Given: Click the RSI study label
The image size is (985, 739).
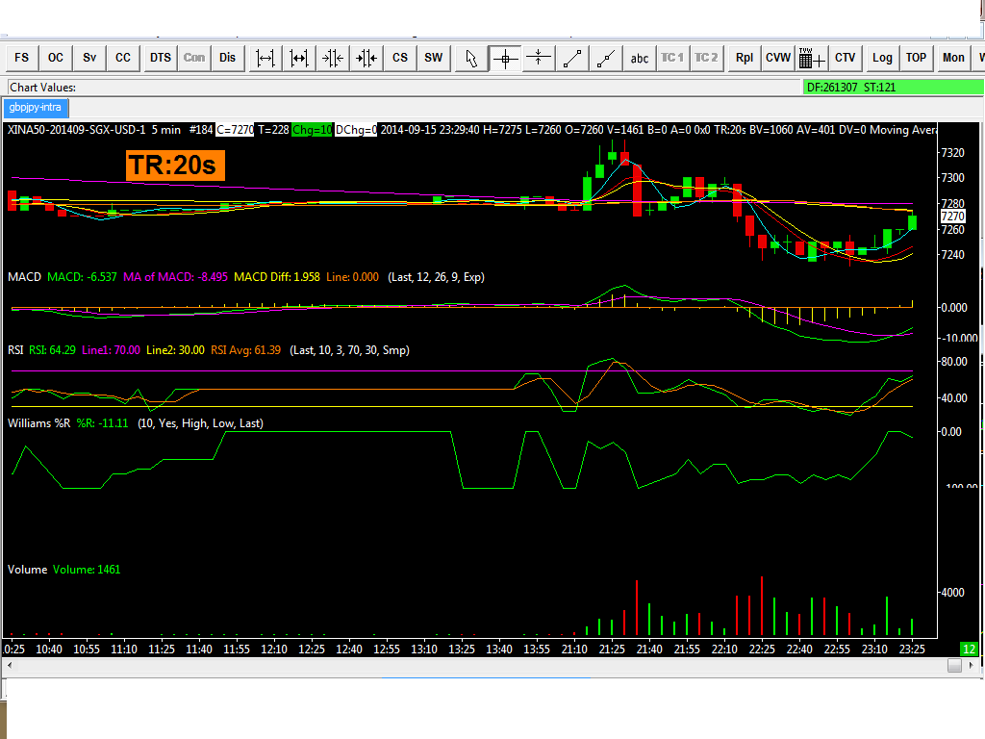Looking at the screenshot, I should (x=15, y=350).
